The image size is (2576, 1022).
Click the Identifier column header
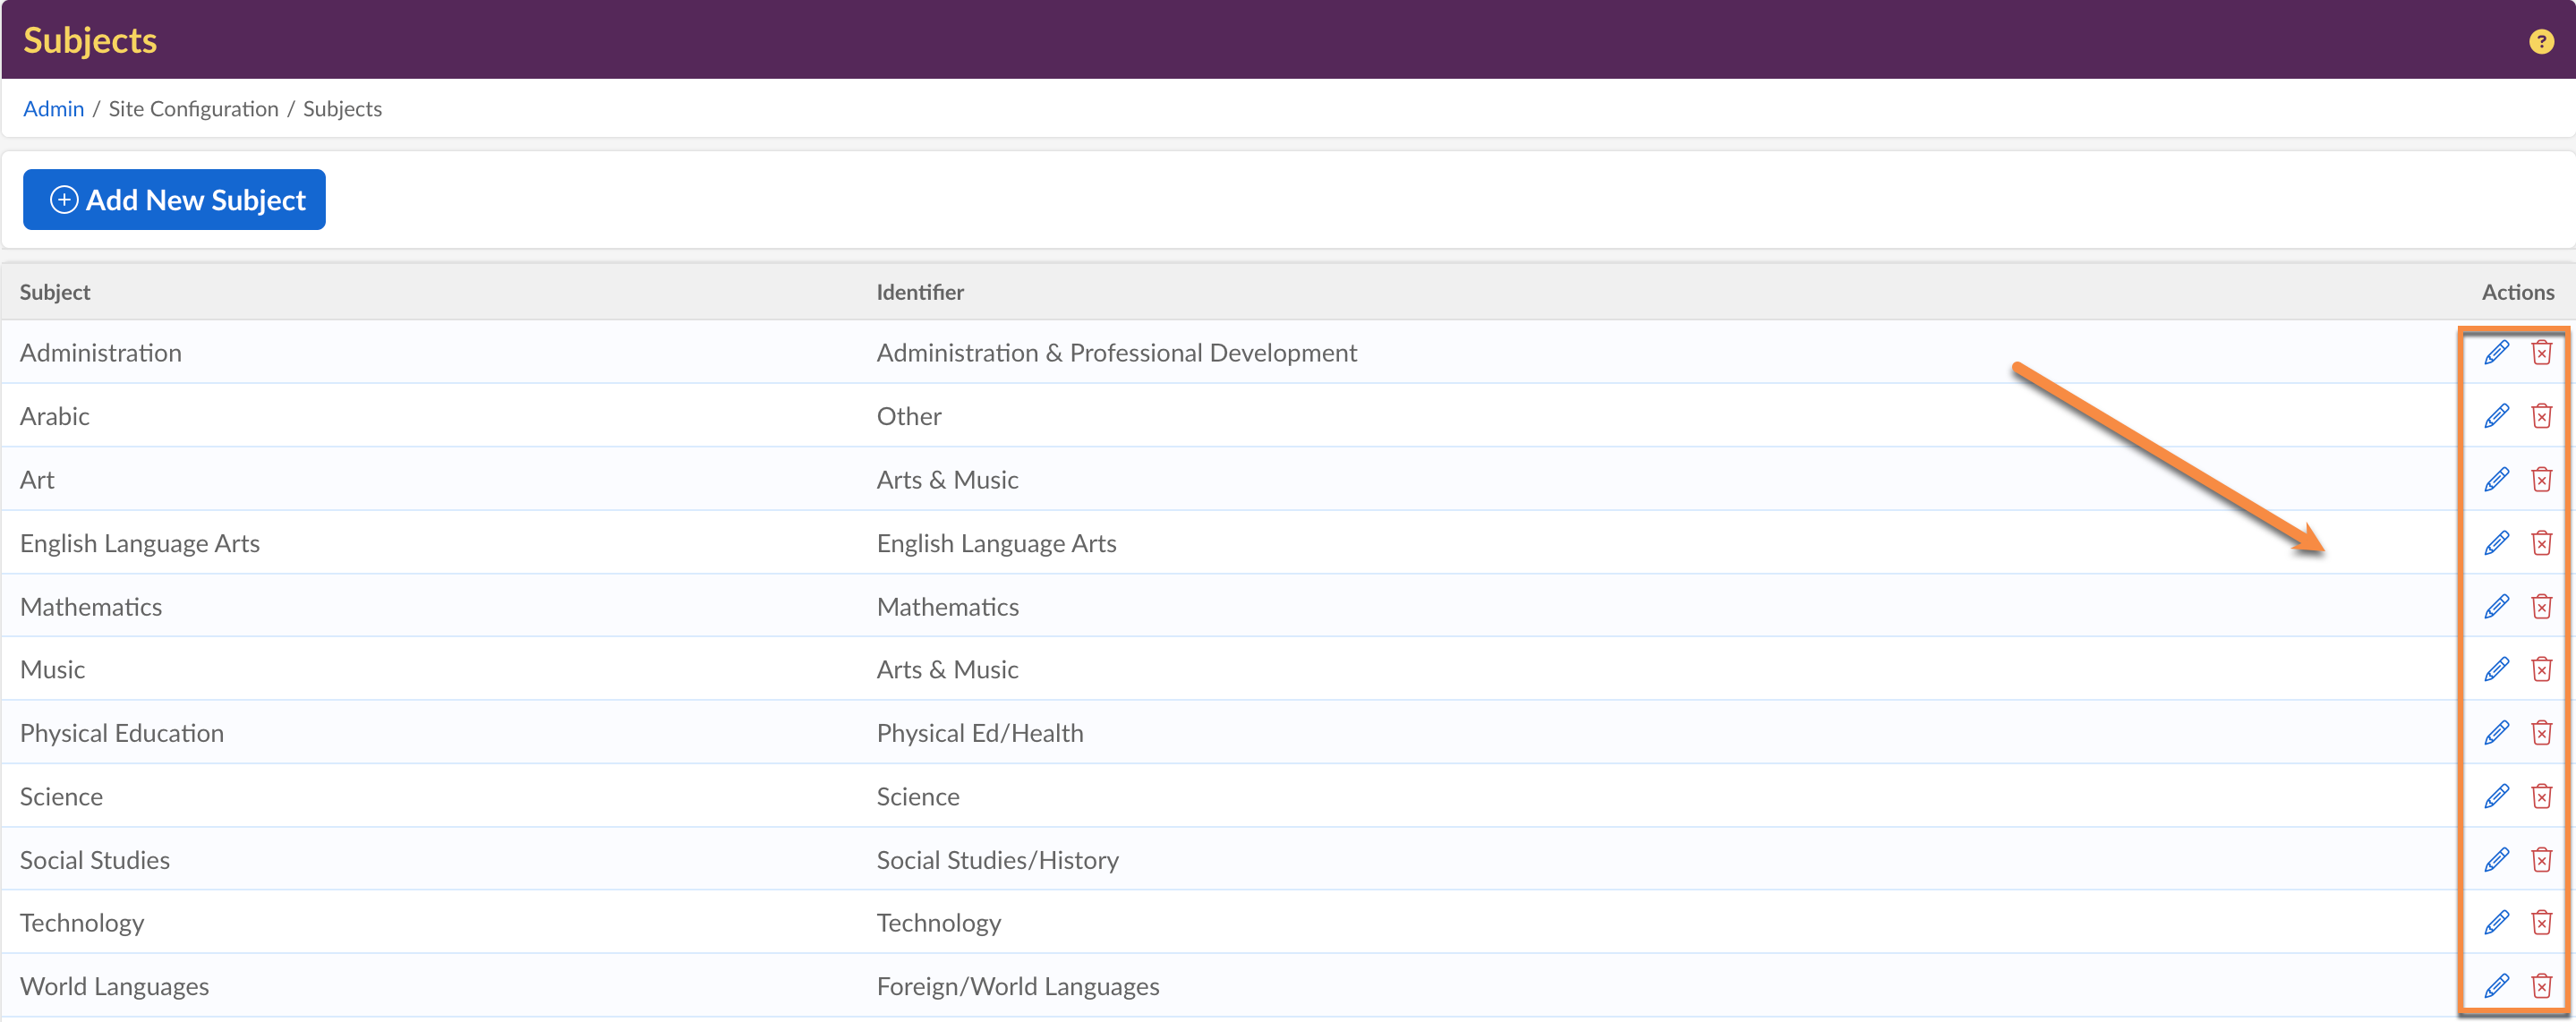click(x=919, y=292)
